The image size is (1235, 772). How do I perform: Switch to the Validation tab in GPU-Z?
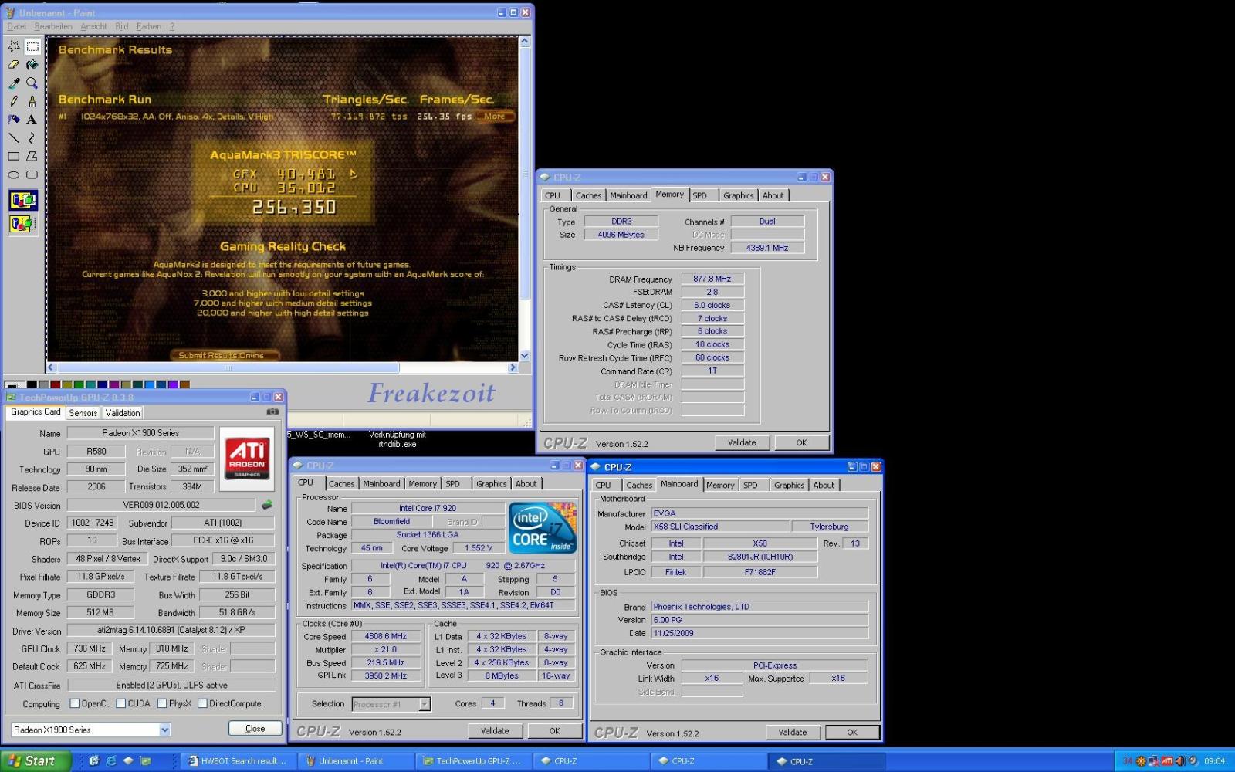coord(123,413)
